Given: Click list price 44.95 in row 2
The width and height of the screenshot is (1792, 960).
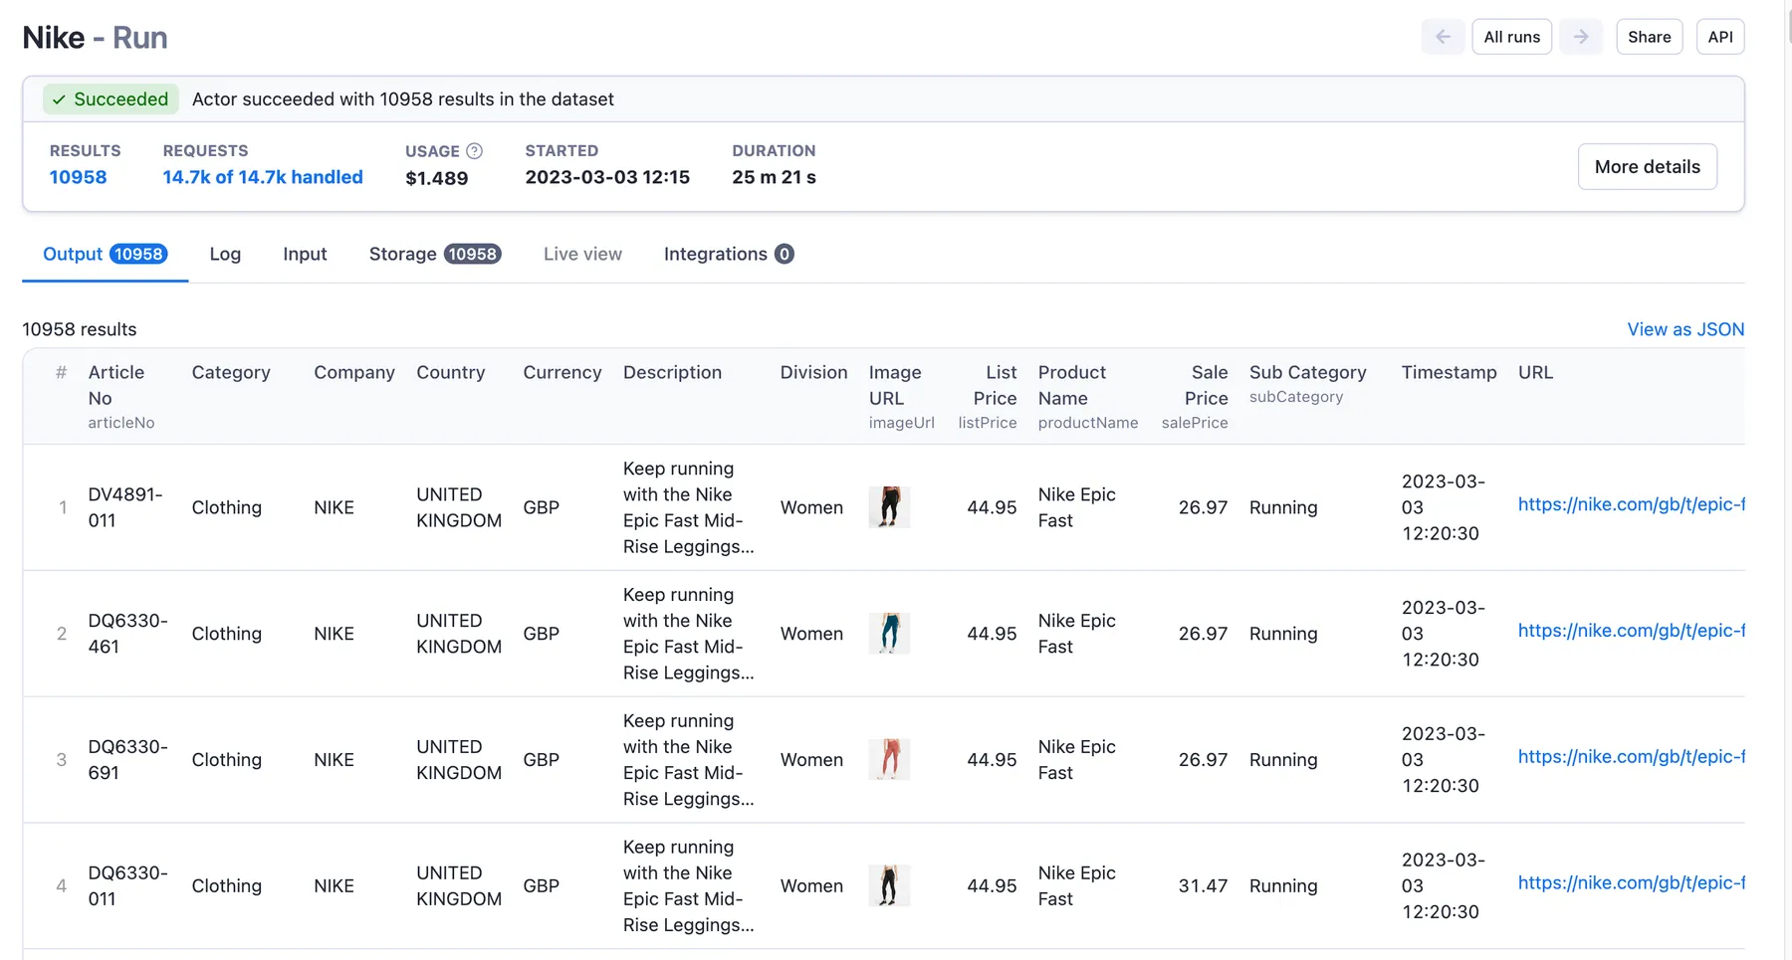Looking at the screenshot, I should pyautogui.click(x=992, y=634).
